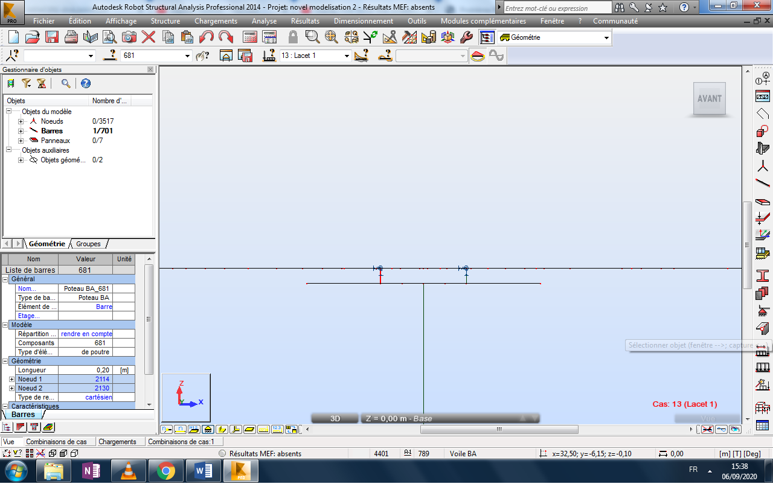Screen dimensions: 773x484
Task: Save the project with the floppy disk icon
Action: 52,37
